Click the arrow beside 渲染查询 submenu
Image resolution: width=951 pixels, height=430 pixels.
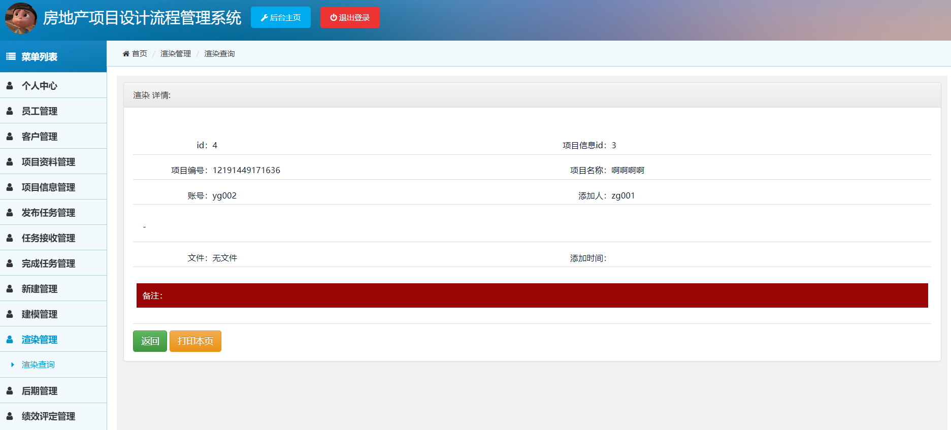click(13, 365)
